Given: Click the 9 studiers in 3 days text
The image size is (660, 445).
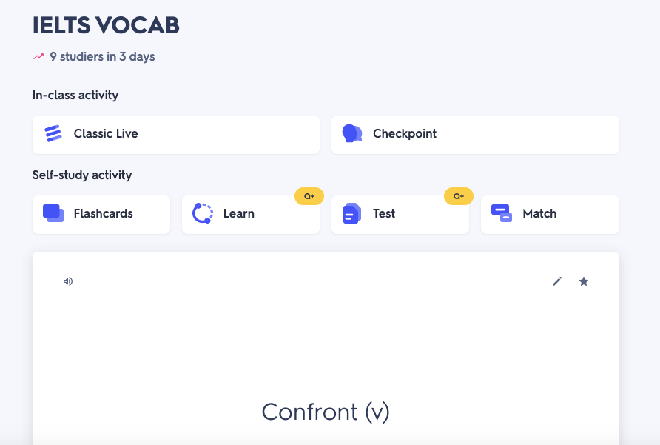Looking at the screenshot, I should [102, 56].
